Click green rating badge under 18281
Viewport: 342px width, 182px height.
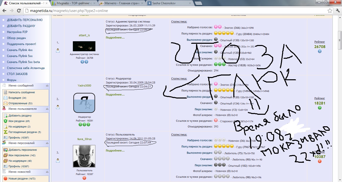coord(320,108)
